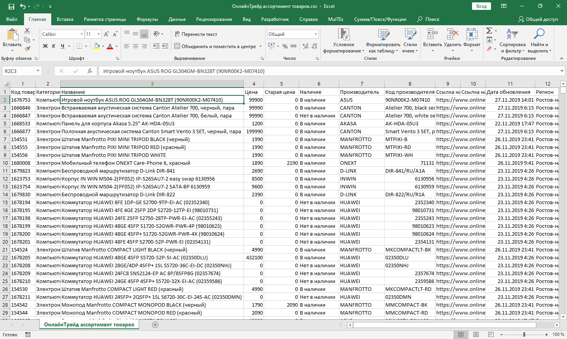The height and width of the screenshot is (339, 567).
Task: Switch to the Данные tab
Action: 177,19
